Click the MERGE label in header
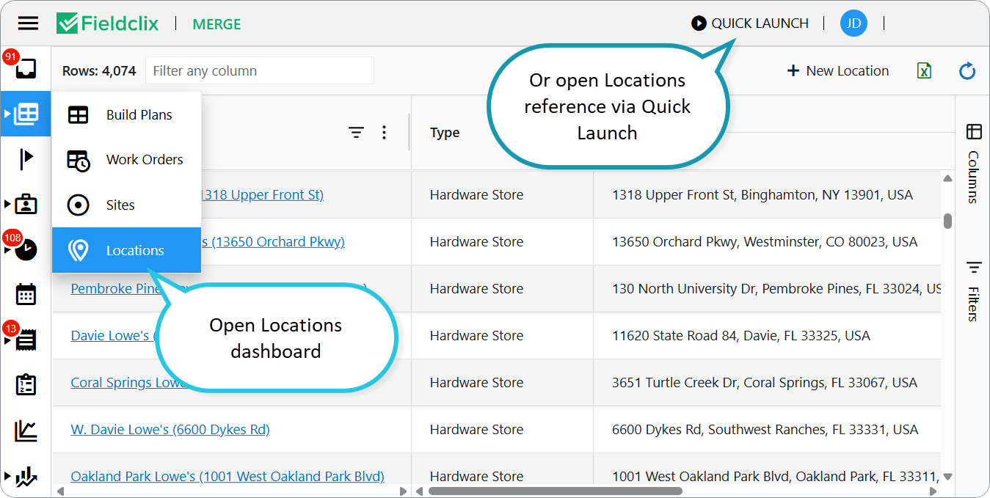This screenshot has height=498, width=990. pos(216,24)
